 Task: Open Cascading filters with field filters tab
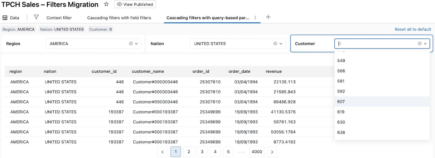[119, 18]
